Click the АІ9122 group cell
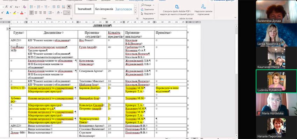The width and height of the screenshot is (297, 139). pyautogui.click(x=18, y=126)
